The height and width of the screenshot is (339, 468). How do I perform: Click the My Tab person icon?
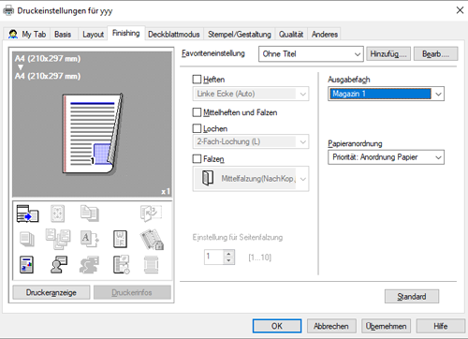click(x=13, y=34)
